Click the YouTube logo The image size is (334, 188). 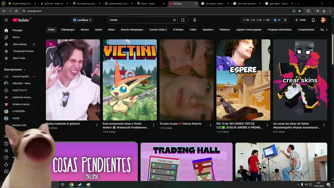click(x=21, y=20)
